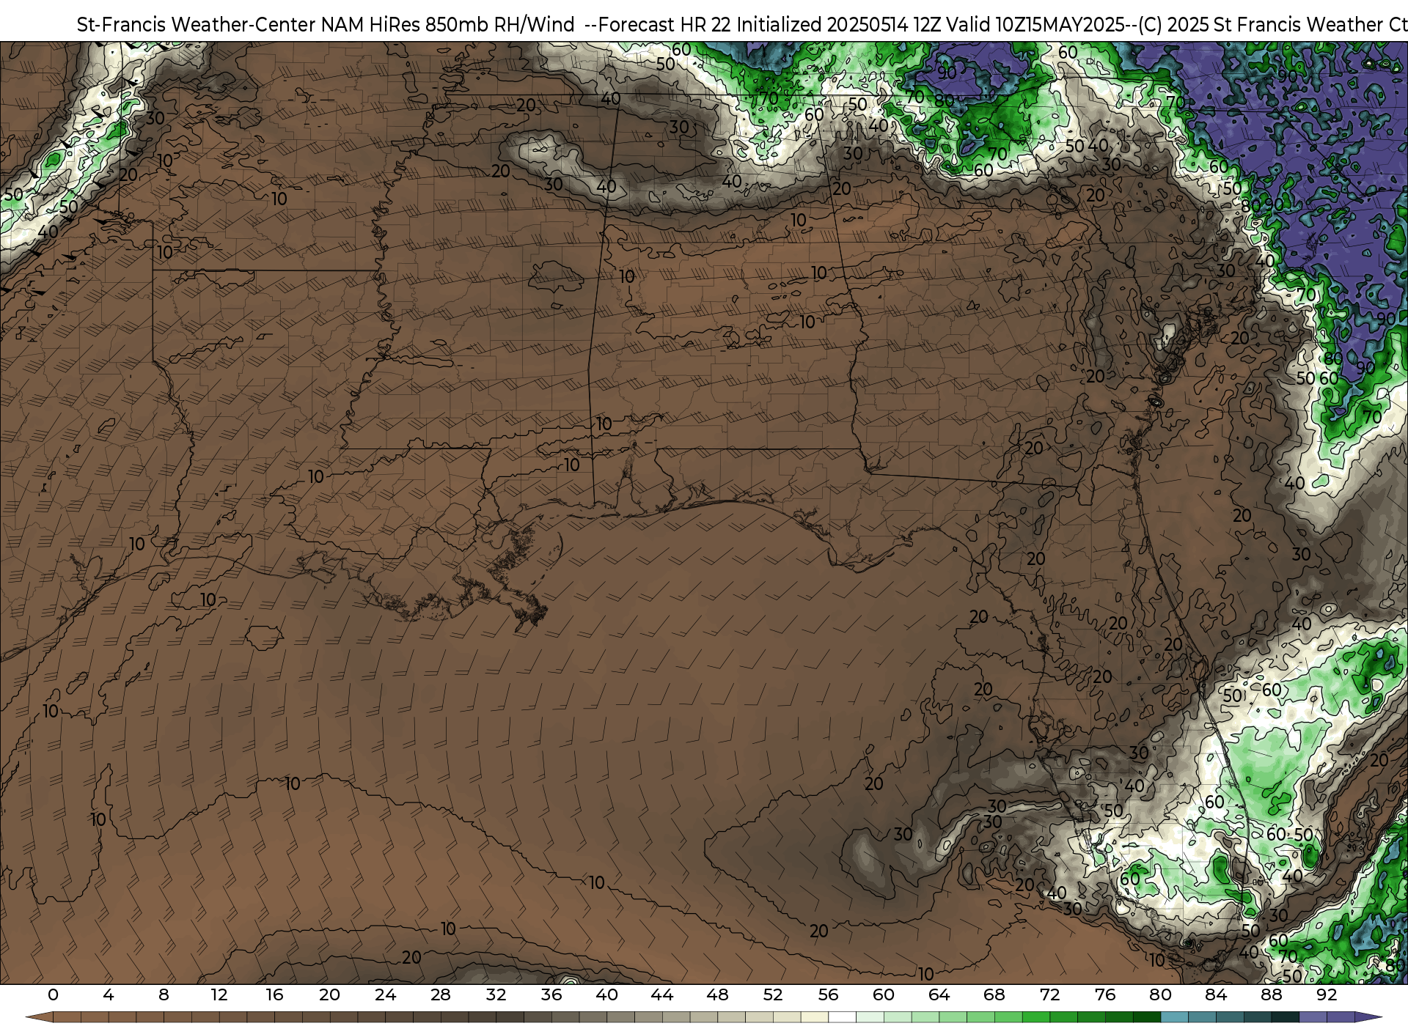Click the colorbar tick label 48

coord(717,994)
